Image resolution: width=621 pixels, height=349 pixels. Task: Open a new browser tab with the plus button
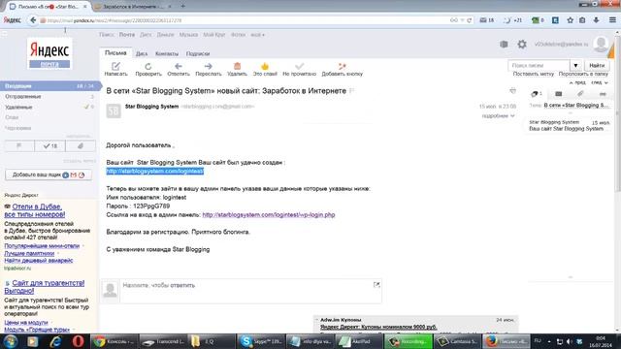[x=182, y=6]
